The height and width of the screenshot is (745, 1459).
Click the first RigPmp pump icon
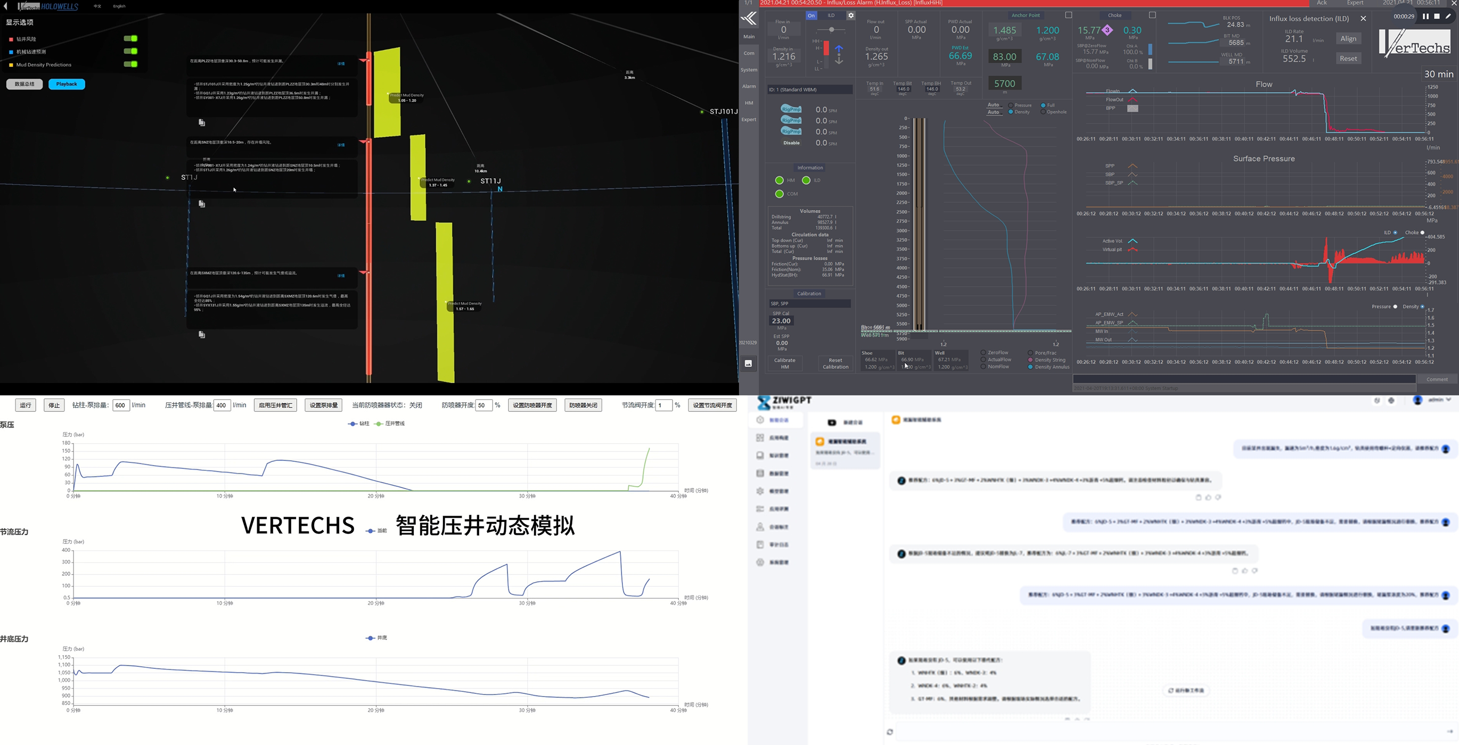[791, 109]
